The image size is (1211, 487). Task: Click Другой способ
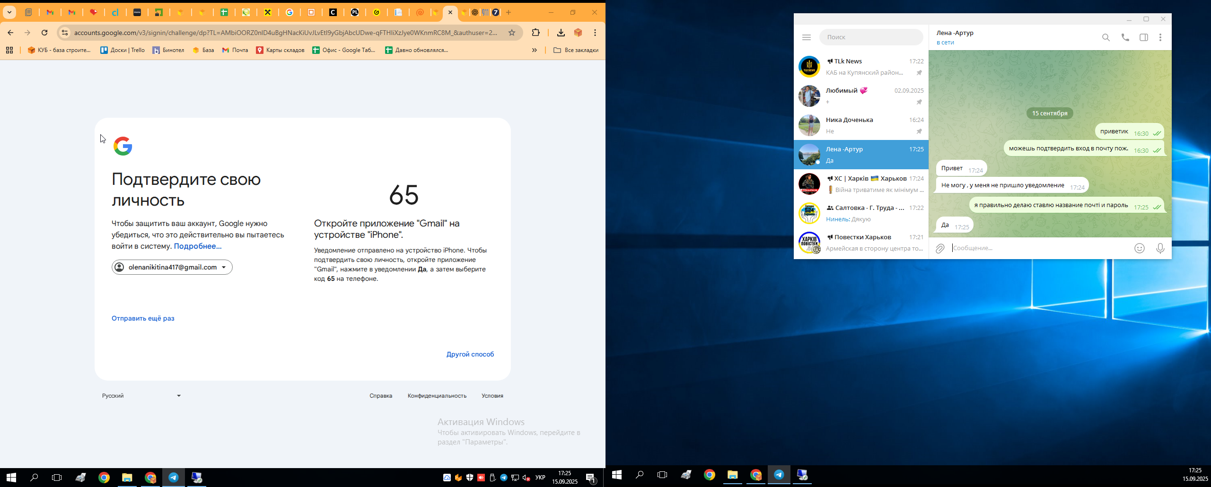pos(470,354)
